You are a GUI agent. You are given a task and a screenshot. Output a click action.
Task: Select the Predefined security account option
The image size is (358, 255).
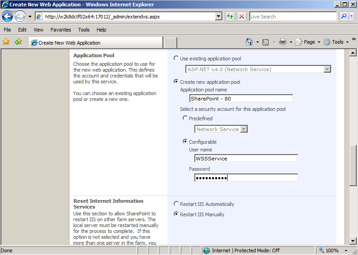click(x=185, y=118)
